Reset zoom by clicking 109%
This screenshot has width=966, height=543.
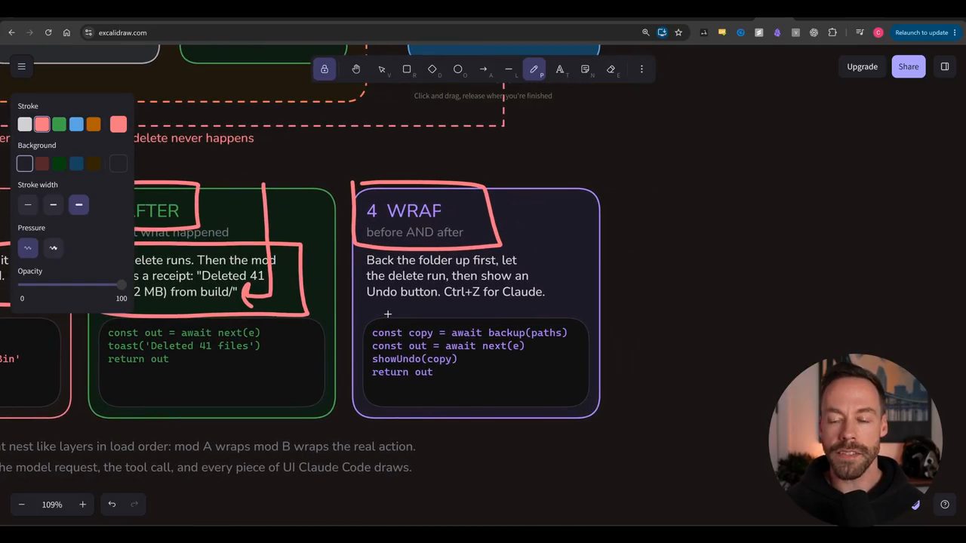tap(52, 505)
